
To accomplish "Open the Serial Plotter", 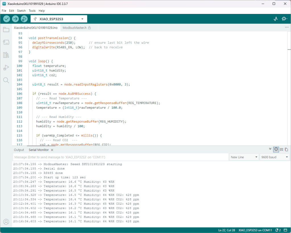I will coord(275,19).
